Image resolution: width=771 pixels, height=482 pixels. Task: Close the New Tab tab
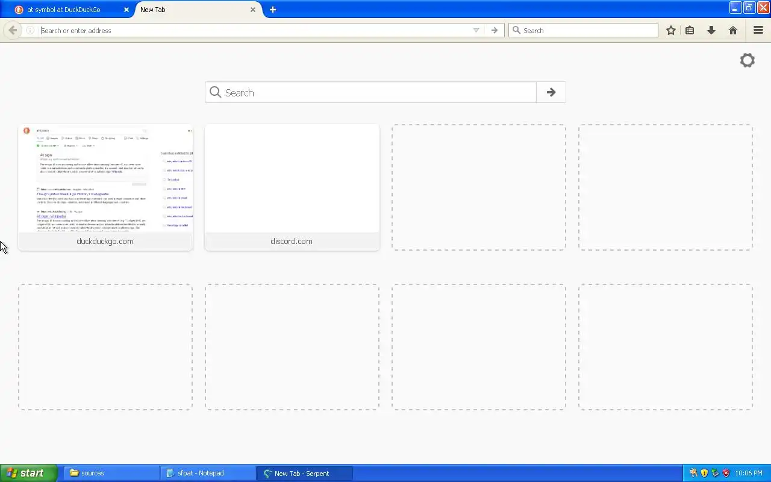click(253, 10)
